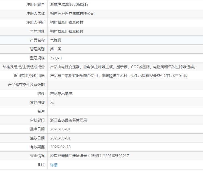Click the 产品储存条件及有效期 label
Viewport: 203px width, 173px height.
(x=26, y=85)
